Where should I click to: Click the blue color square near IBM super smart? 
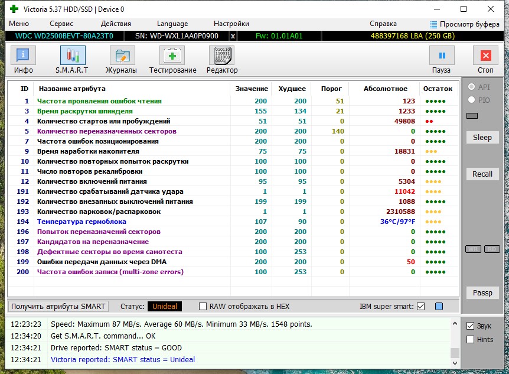pyautogui.click(x=439, y=307)
